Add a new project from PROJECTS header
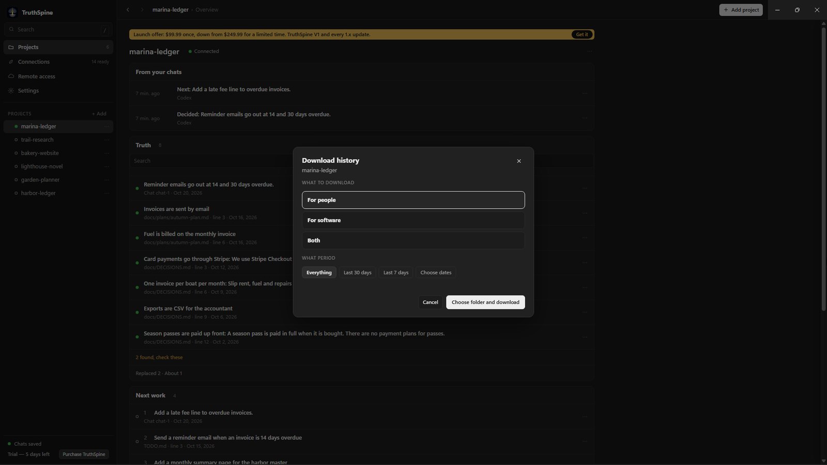Screen dimensions: 827x465 tap(99, 114)
